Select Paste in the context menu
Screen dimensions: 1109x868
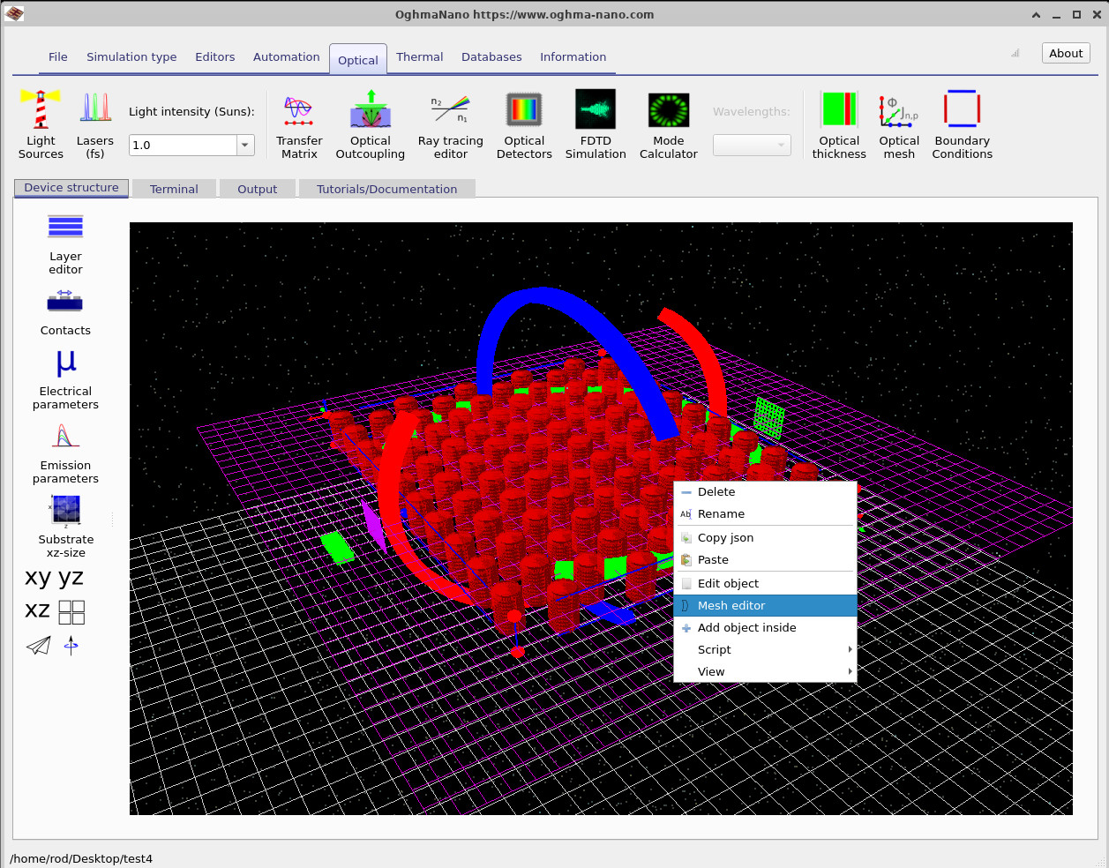pos(765,560)
